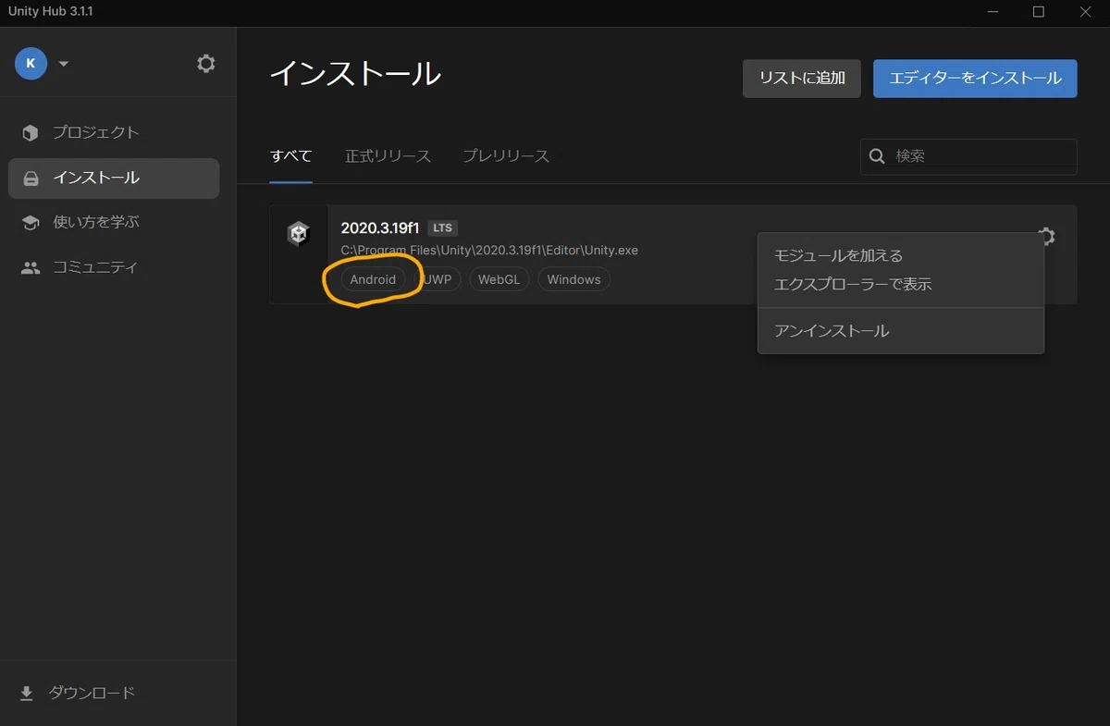Click the リストに追加 button
This screenshot has height=726, width=1110.
(802, 79)
